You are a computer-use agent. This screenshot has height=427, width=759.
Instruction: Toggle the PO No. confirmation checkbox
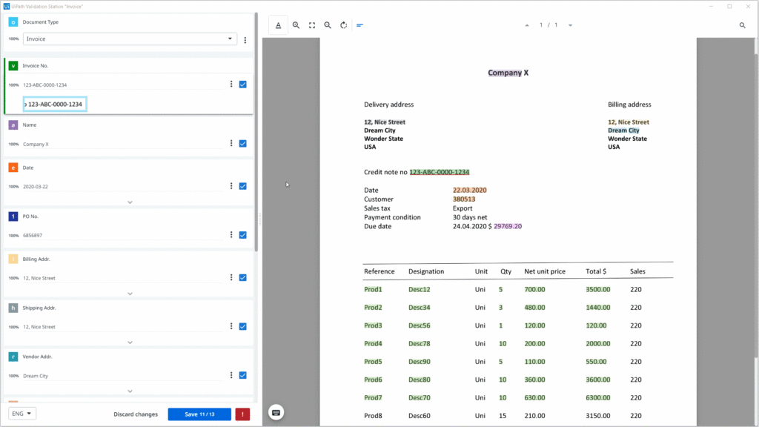pos(243,235)
